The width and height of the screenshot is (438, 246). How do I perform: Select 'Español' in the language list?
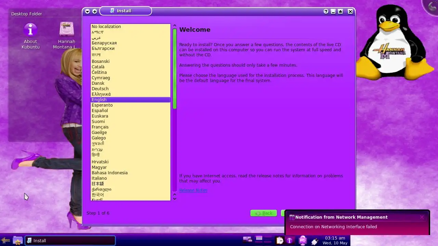tap(130, 111)
